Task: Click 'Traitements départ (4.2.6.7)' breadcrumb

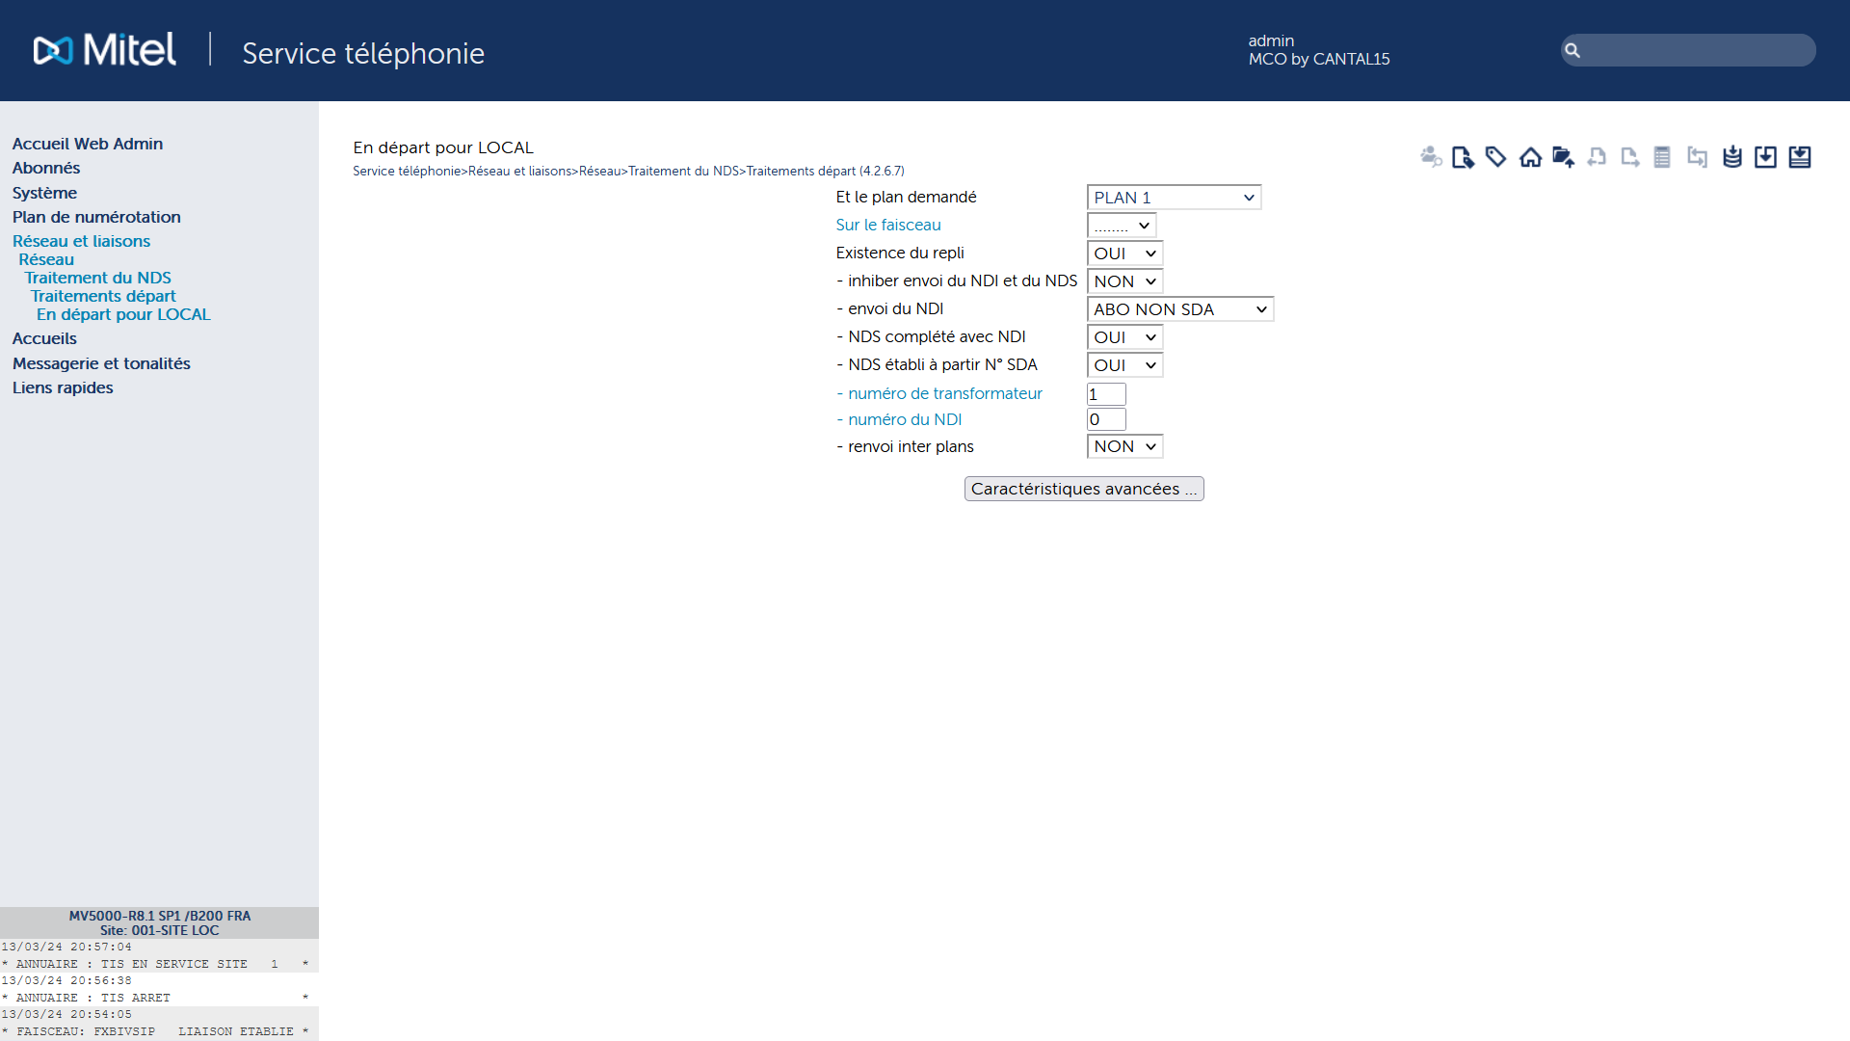Action: coord(825,171)
